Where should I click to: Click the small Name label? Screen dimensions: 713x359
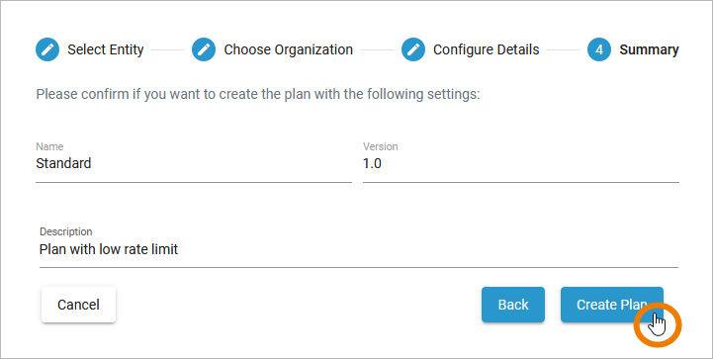click(x=49, y=146)
